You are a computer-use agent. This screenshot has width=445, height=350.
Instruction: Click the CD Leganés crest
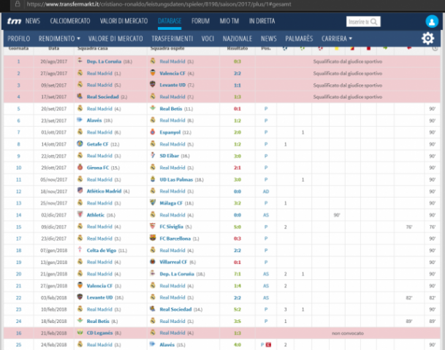tap(80, 332)
